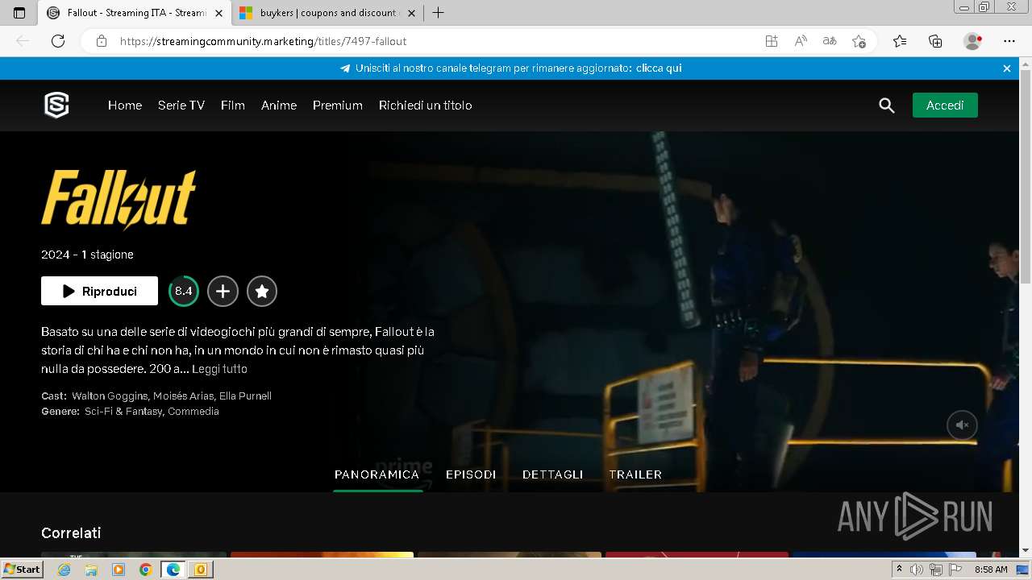View site information lock icon

102,41
